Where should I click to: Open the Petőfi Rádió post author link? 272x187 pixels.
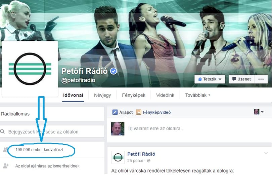coord(141,154)
